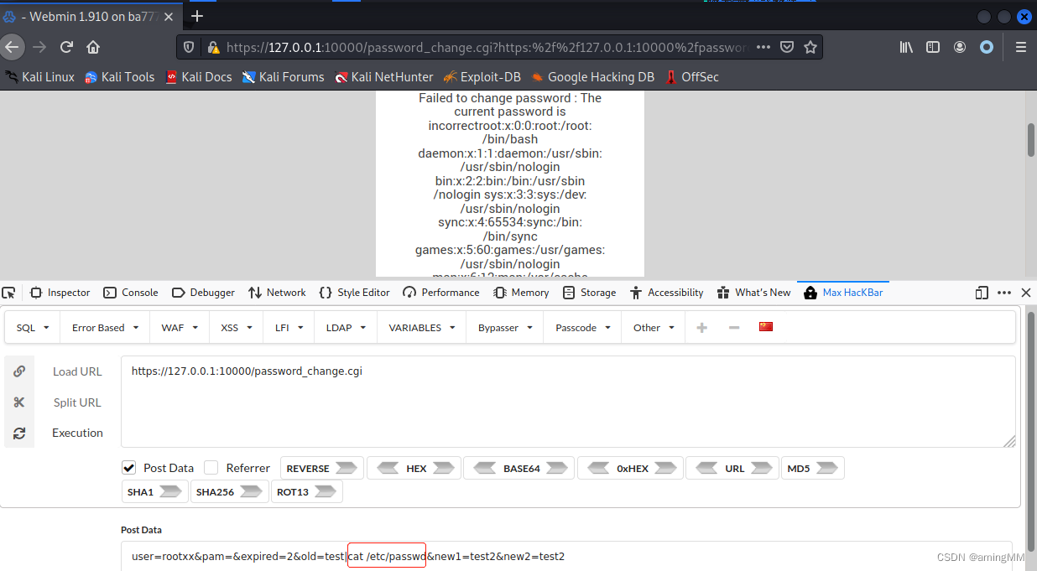Expand the VARIABLES dropdown
The width and height of the screenshot is (1037, 571).
point(422,328)
